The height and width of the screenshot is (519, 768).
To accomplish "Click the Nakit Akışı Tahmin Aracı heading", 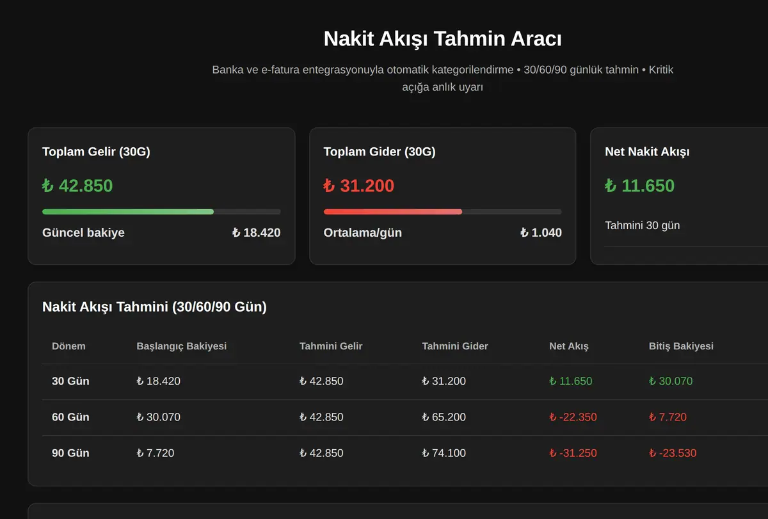I will pos(443,38).
